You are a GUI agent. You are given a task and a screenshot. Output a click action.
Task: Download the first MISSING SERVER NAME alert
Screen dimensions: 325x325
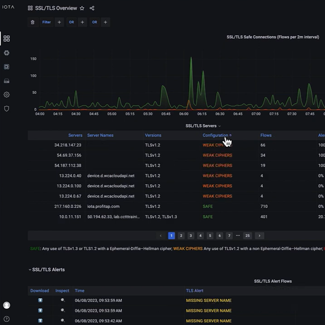40,300
